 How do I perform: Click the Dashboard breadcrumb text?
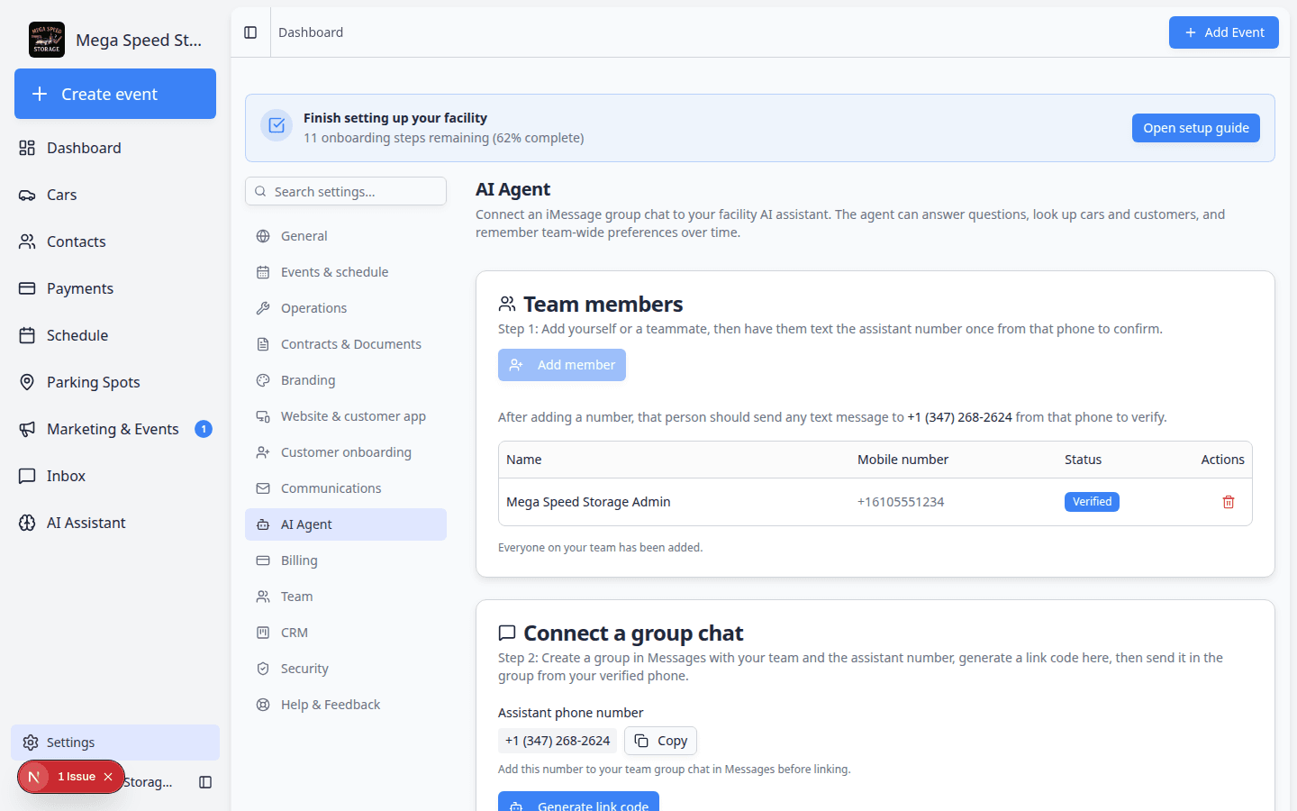pos(311,32)
